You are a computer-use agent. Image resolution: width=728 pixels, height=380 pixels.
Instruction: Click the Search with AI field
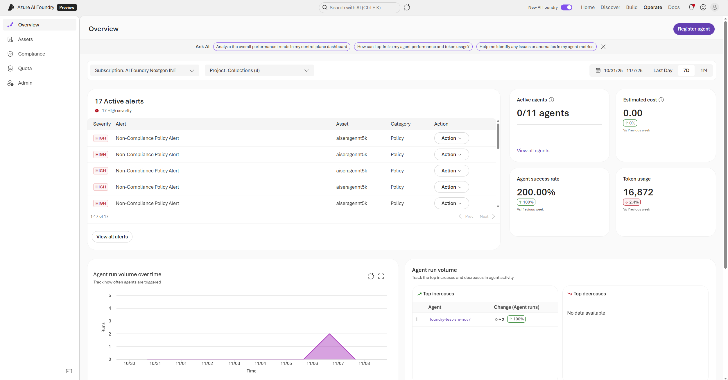pos(359,7)
